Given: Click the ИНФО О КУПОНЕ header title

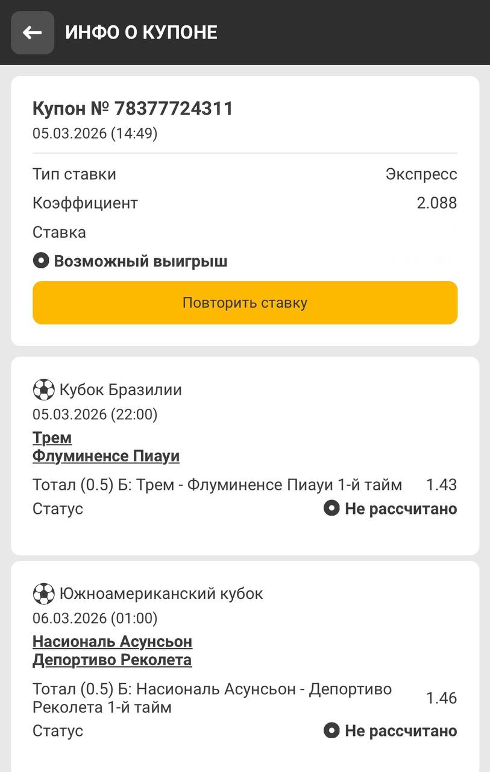Looking at the screenshot, I should [x=141, y=33].
